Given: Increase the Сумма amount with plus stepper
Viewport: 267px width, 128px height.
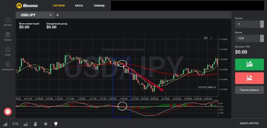Looking at the screenshot, I should tap(262, 22).
